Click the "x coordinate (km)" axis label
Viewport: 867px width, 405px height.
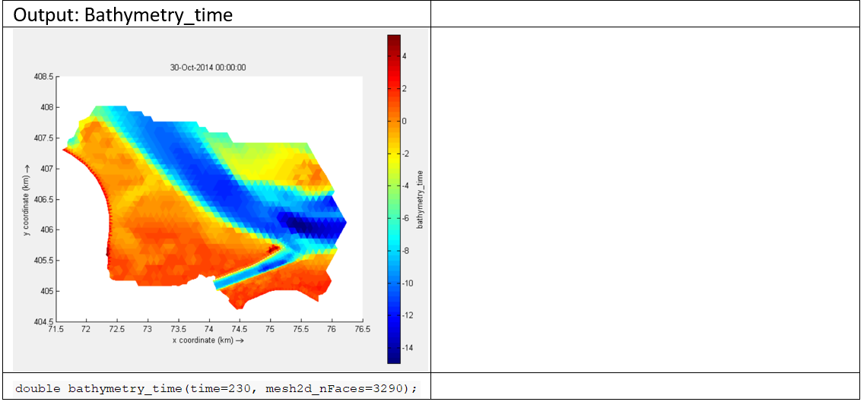(208, 340)
